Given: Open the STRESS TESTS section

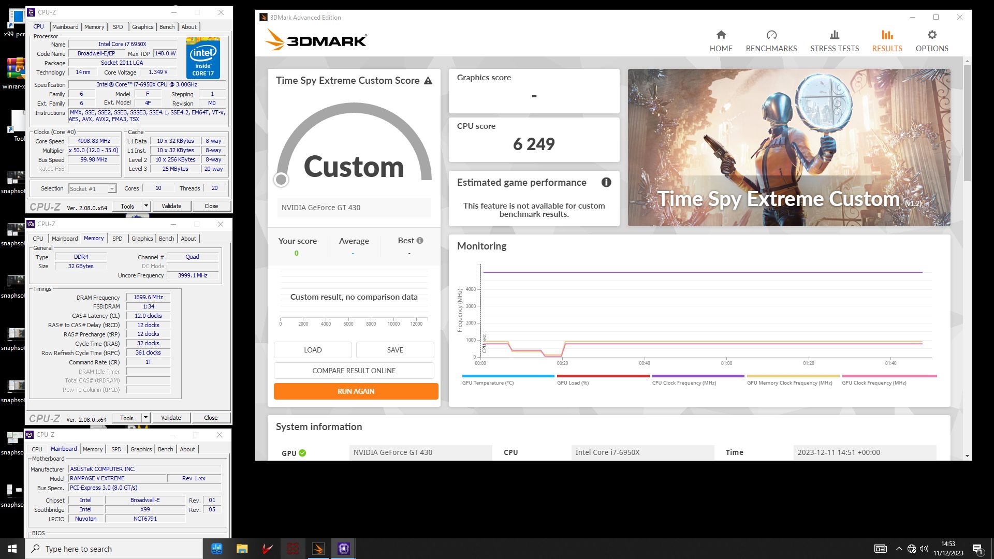Looking at the screenshot, I should coord(834,41).
